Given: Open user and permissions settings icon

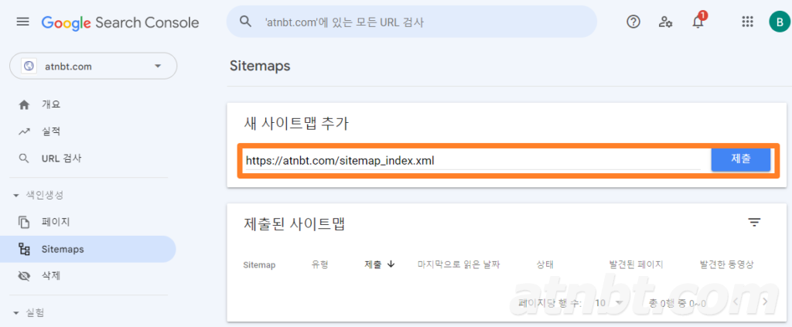Looking at the screenshot, I should tap(665, 22).
